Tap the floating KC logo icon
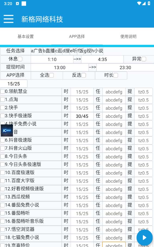 point(7,130)
